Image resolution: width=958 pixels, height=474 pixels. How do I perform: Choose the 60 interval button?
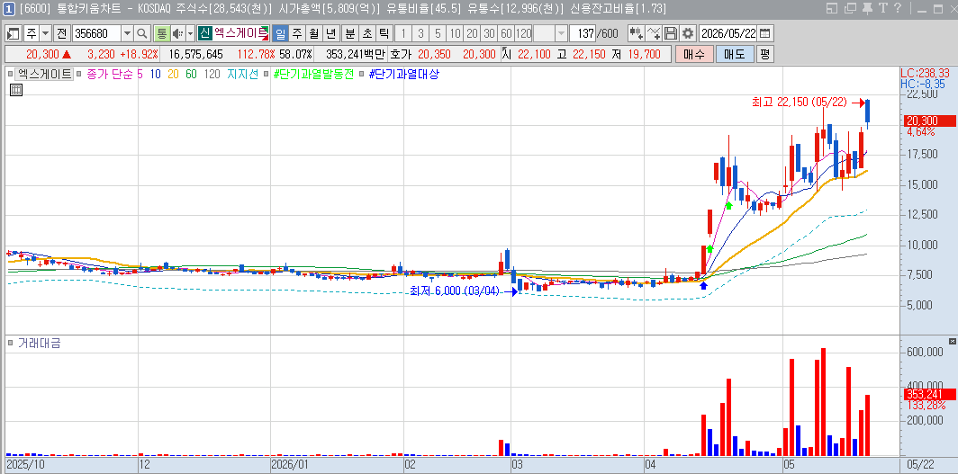(x=506, y=33)
